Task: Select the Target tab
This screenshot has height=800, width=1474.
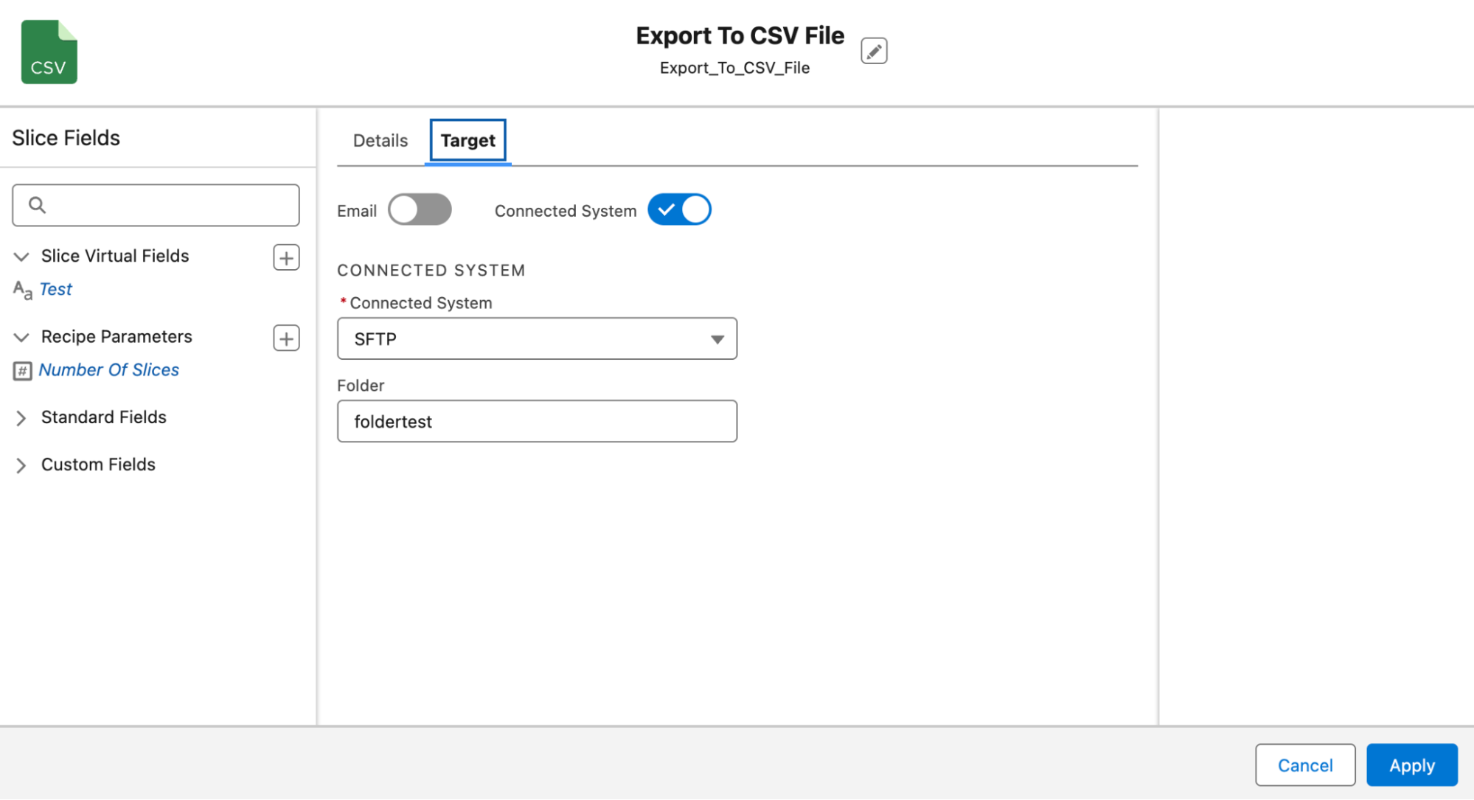Action: (x=467, y=141)
